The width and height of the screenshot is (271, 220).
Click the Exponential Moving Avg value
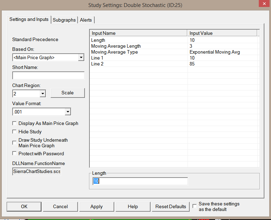point(215,52)
